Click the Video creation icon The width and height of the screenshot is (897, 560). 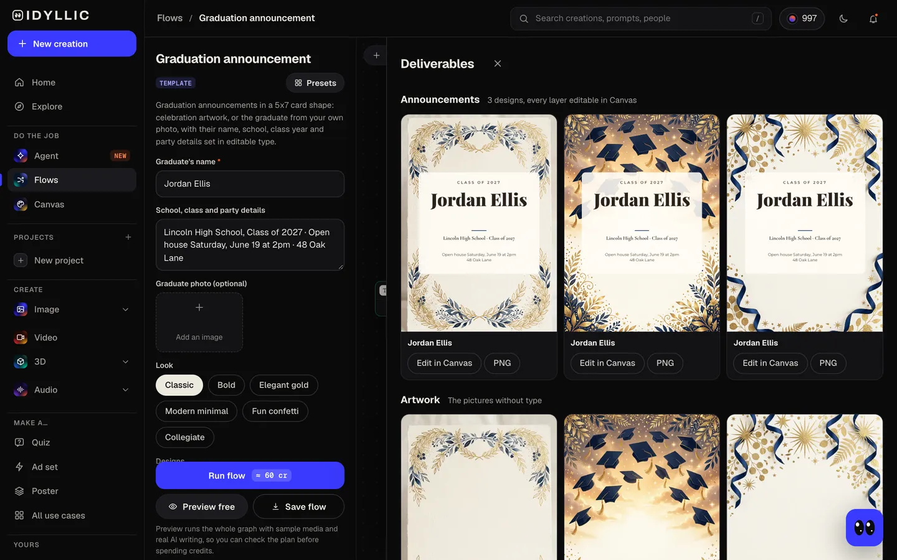coord(21,337)
